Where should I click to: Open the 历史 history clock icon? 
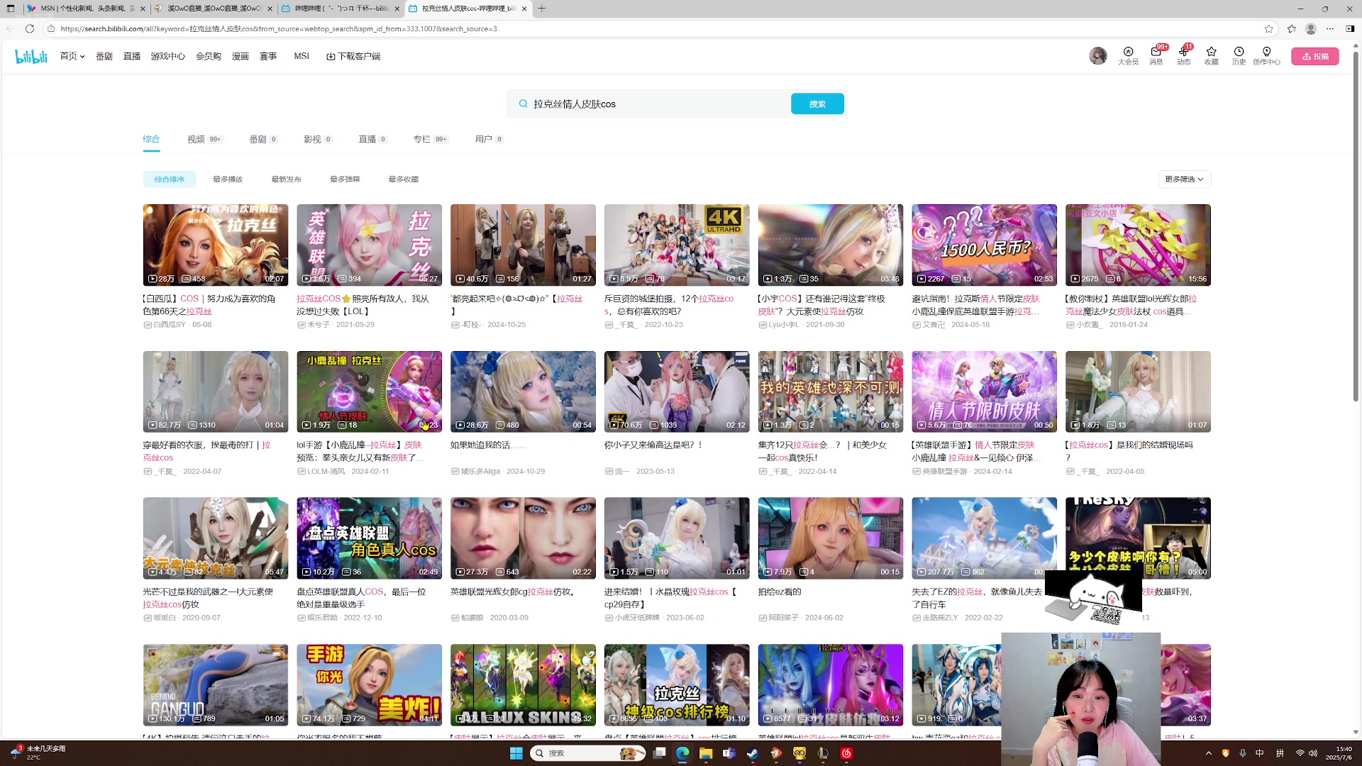click(x=1239, y=55)
